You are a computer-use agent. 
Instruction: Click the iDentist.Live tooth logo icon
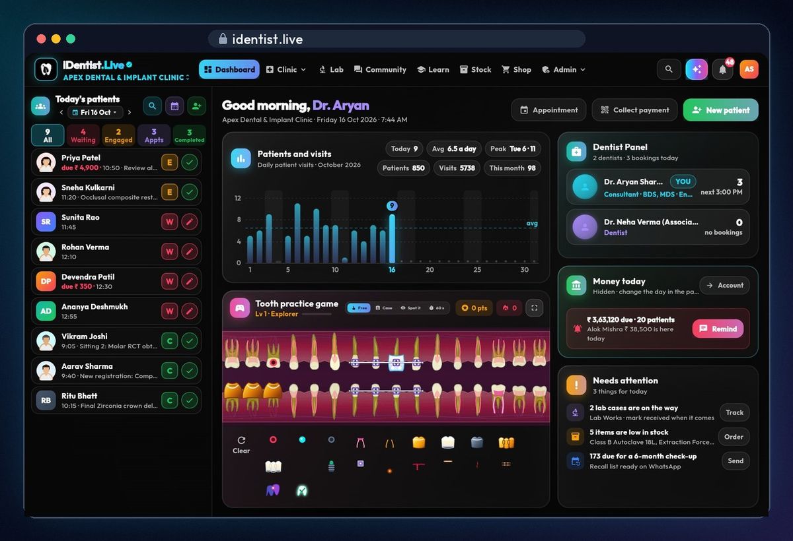(x=46, y=69)
